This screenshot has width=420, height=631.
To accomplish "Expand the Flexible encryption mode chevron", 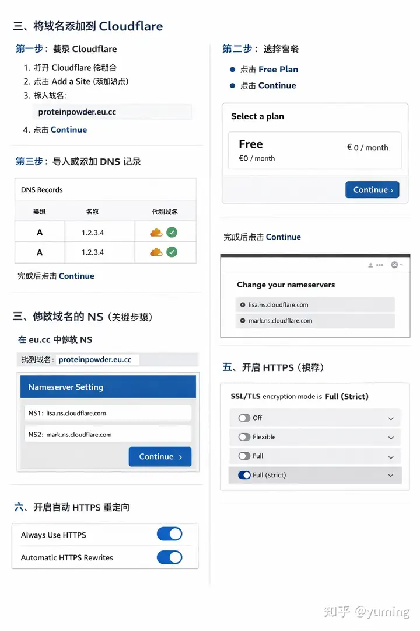I will tap(391, 438).
